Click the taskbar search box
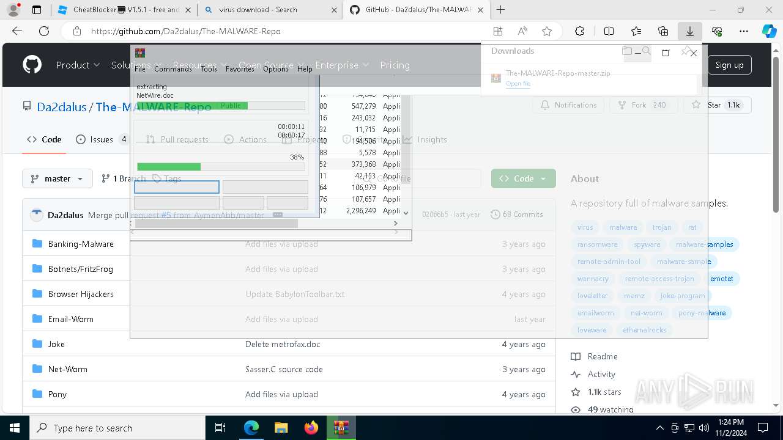This screenshot has width=783, height=440. click(x=117, y=428)
